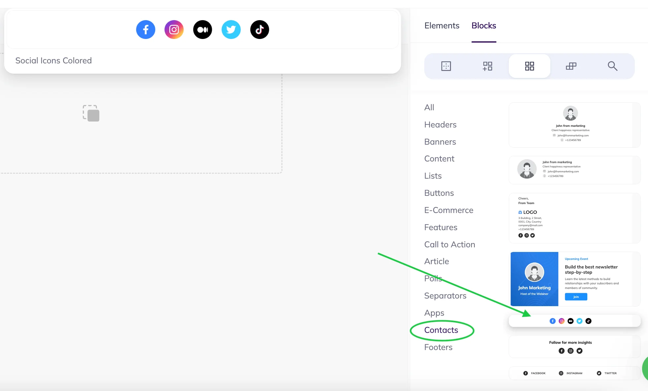Pick the left-aligned John from marketing block
The height and width of the screenshot is (391, 648).
click(574, 170)
